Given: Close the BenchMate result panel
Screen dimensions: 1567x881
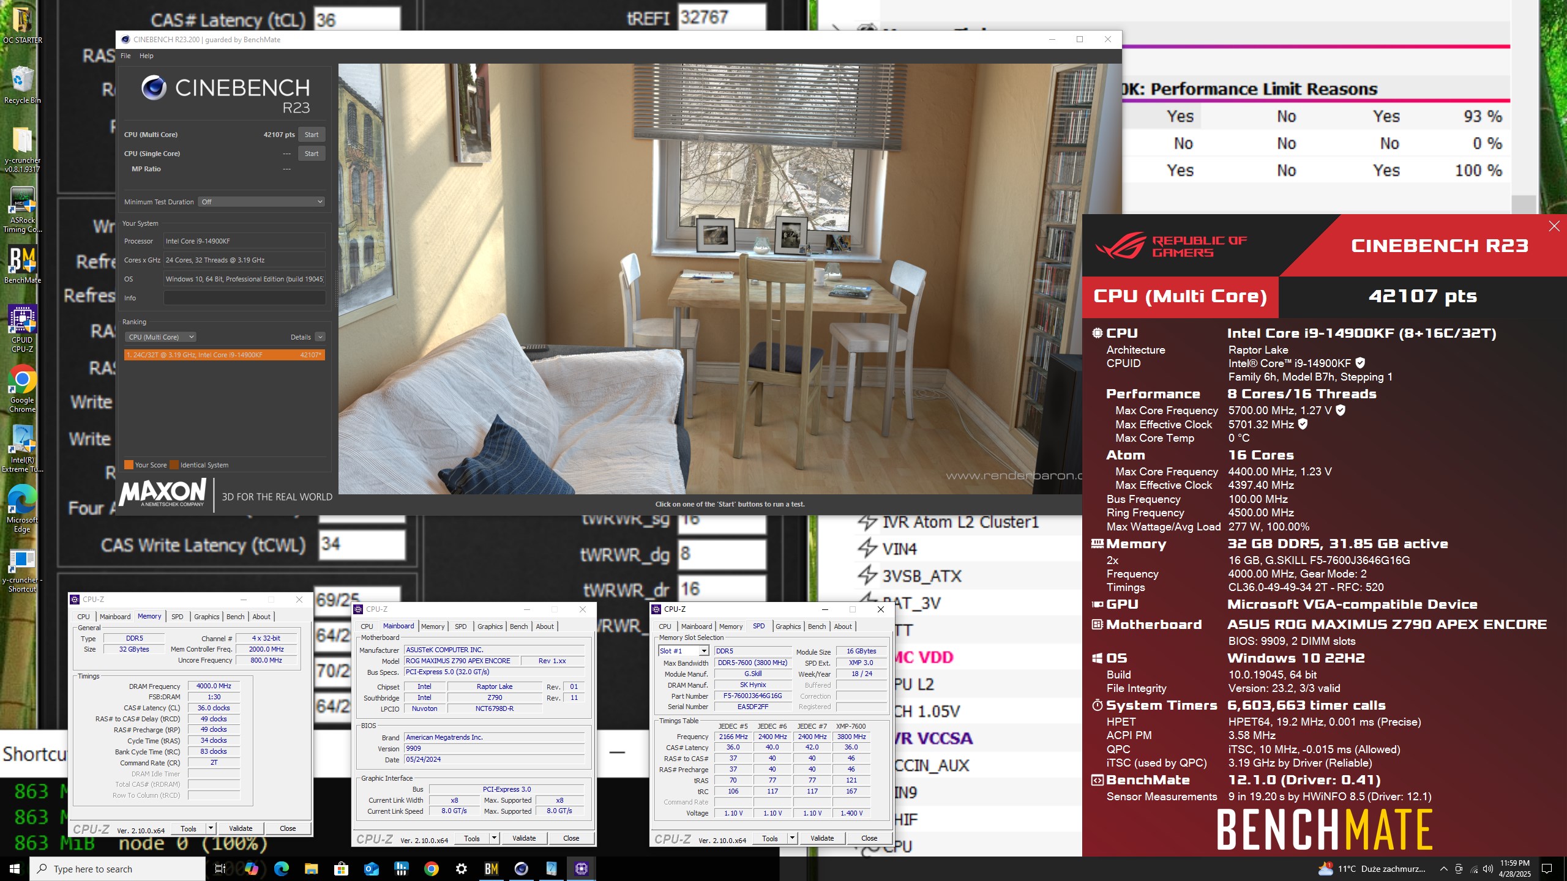Looking at the screenshot, I should coord(1554,226).
